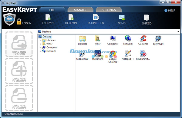Click the Encrypt toolbar icon
The image size is (182, 118).
coord(48,17)
